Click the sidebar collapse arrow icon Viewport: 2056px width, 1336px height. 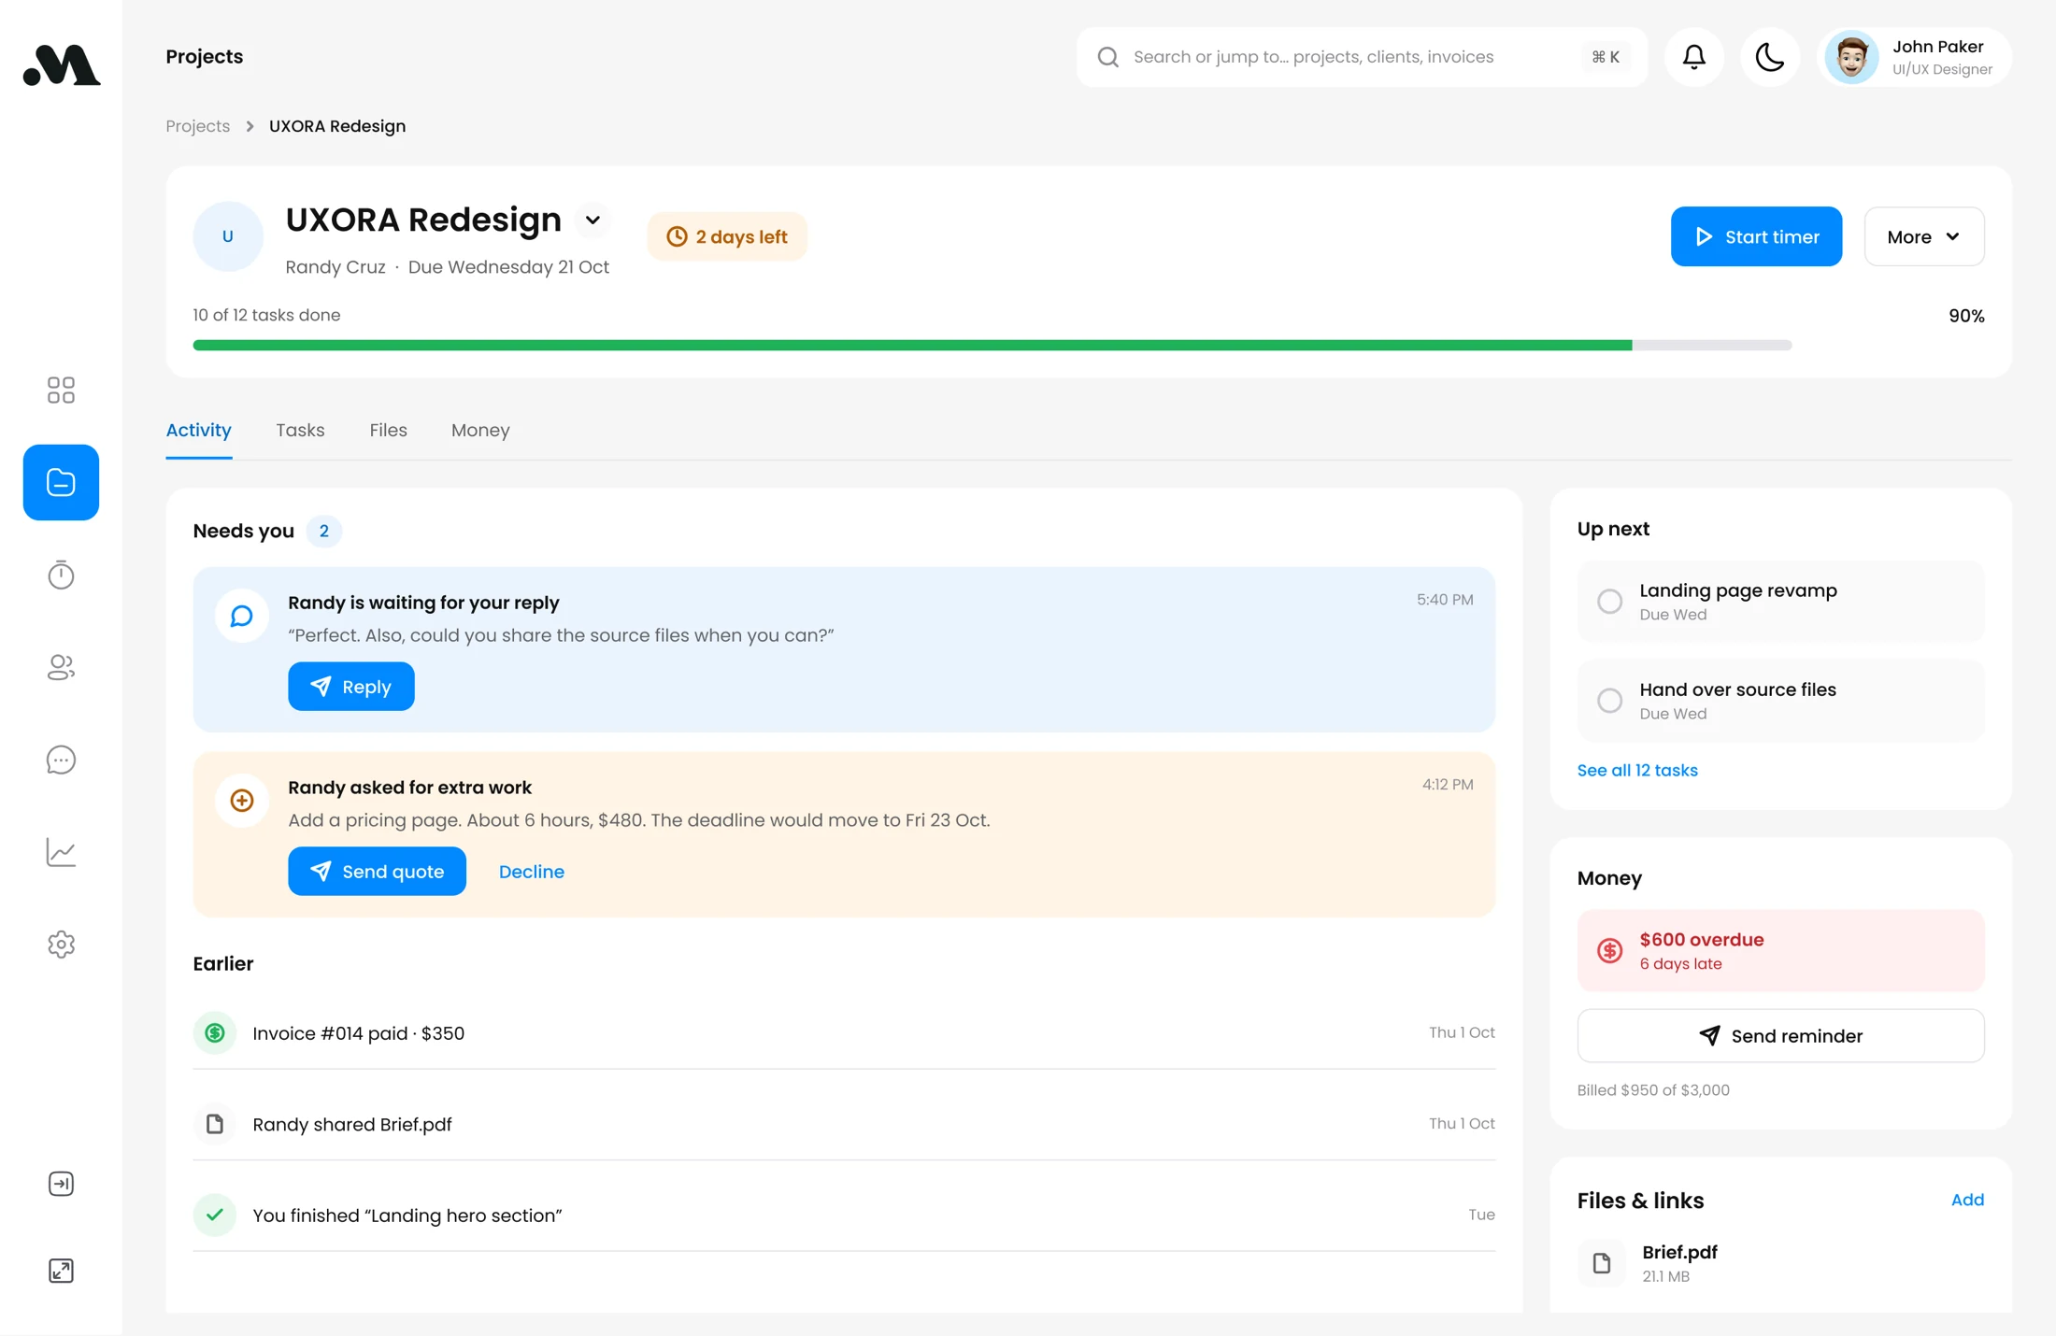[x=61, y=1184]
